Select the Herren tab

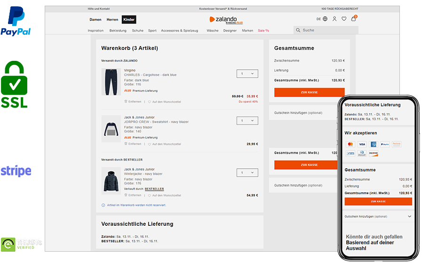tap(112, 20)
